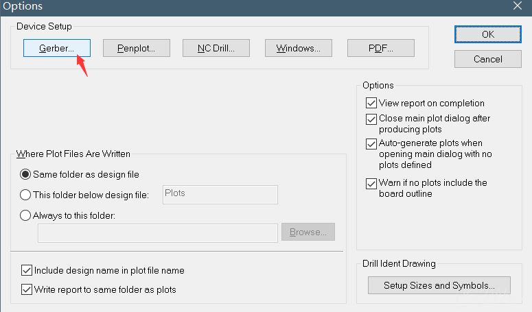532x312 pixels.
Task: Uncheck Close main plot dialog after producing plots
Action: 371,119
